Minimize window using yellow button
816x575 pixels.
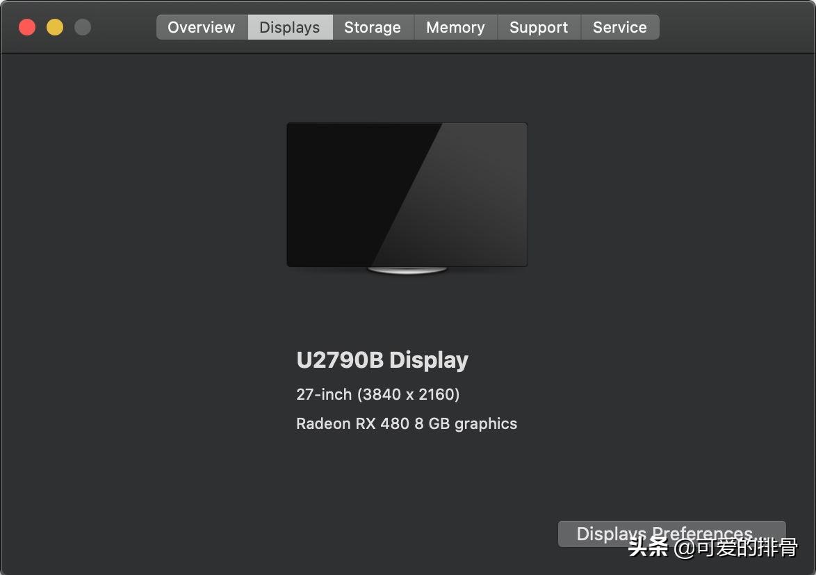[x=55, y=27]
